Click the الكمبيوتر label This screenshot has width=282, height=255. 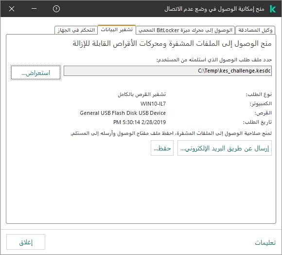click(261, 104)
